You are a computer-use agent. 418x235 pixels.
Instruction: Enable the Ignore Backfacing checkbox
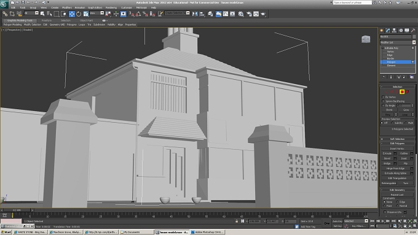(x=383, y=101)
